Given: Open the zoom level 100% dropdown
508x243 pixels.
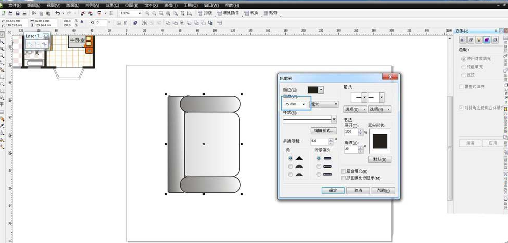Looking at the screenshot, I should 139,13.
